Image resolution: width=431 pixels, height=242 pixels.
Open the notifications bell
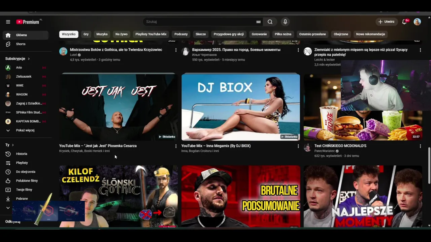(405, 22)
